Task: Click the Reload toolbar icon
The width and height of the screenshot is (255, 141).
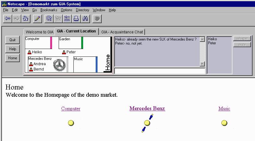Action: point(49,18)
